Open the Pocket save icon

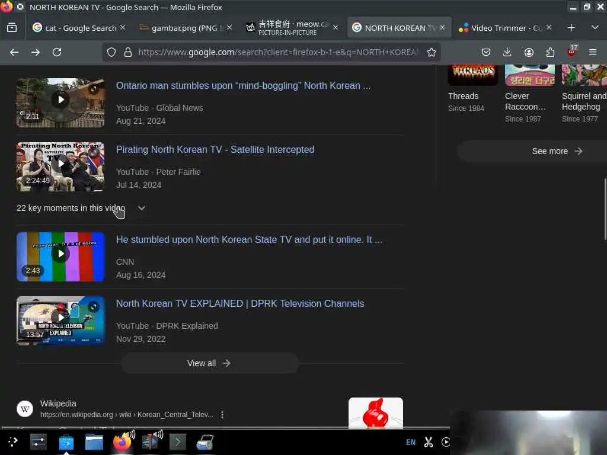pyautogui.click(x=486, y=52)
